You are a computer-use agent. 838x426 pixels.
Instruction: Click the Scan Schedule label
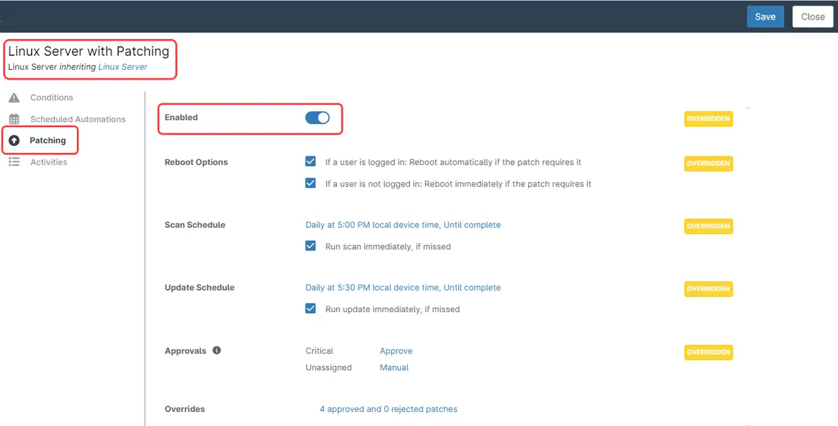point(195,225)
